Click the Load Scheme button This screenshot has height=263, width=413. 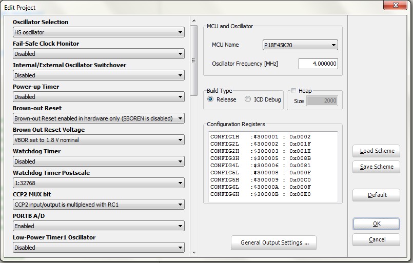pos(377,151)
